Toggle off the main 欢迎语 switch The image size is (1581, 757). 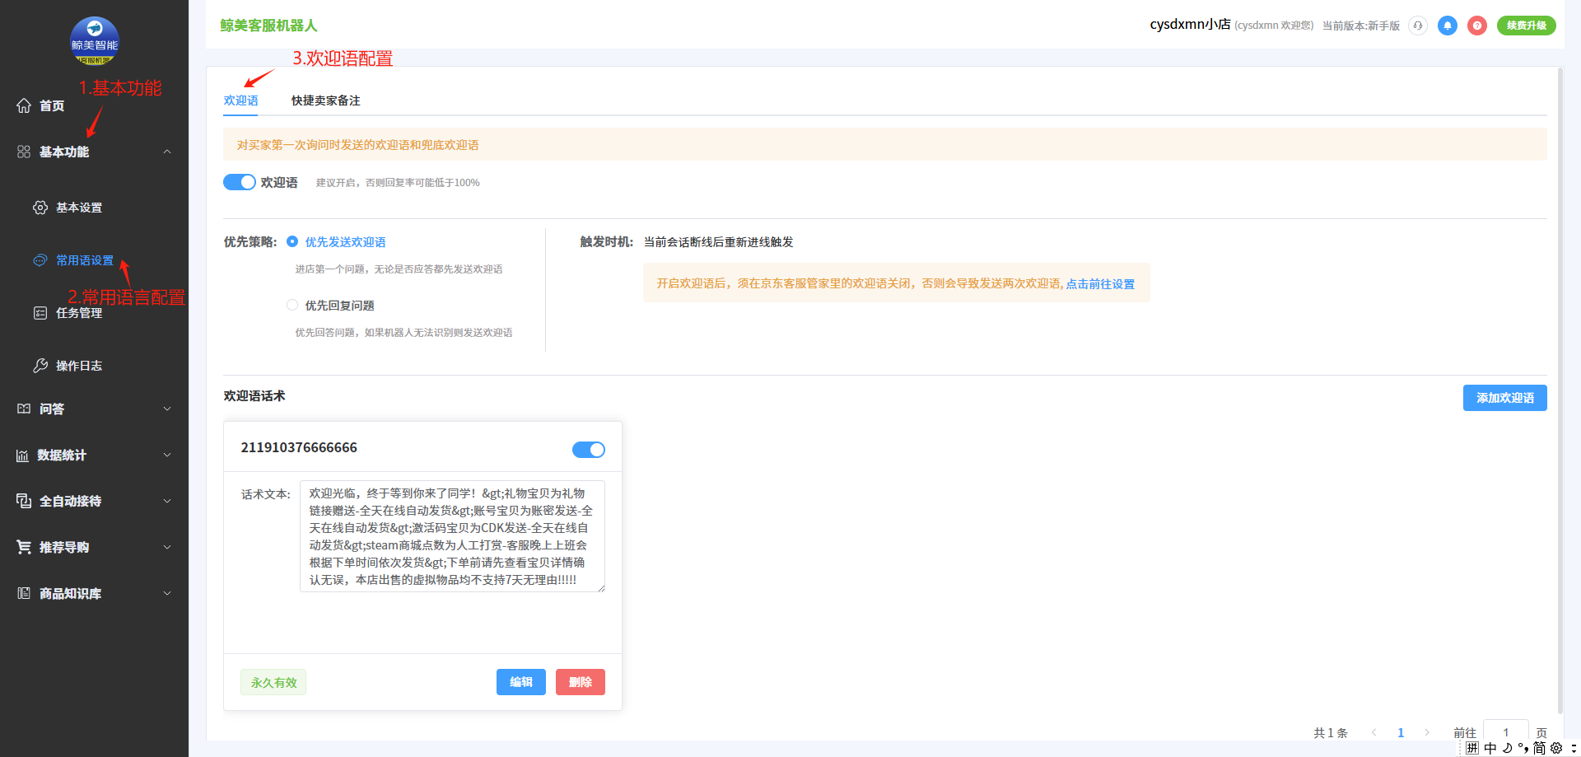click(x=240, y=182)
